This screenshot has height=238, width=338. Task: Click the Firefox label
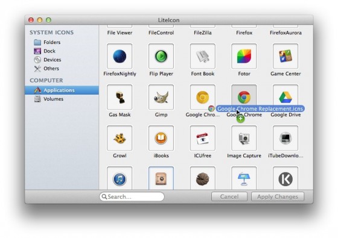[x=244, y=33]
